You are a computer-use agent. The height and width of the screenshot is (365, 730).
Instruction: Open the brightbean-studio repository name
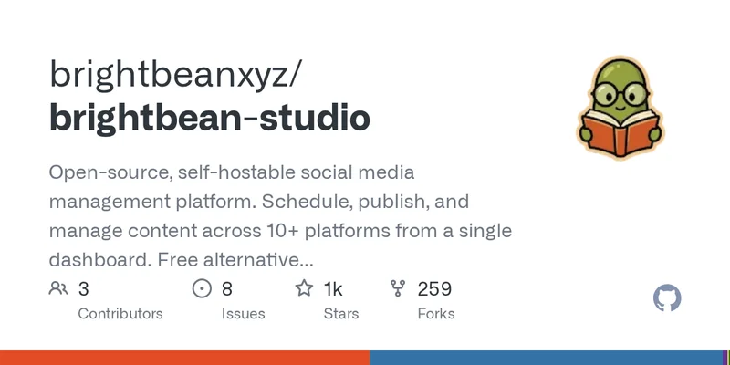210,119
